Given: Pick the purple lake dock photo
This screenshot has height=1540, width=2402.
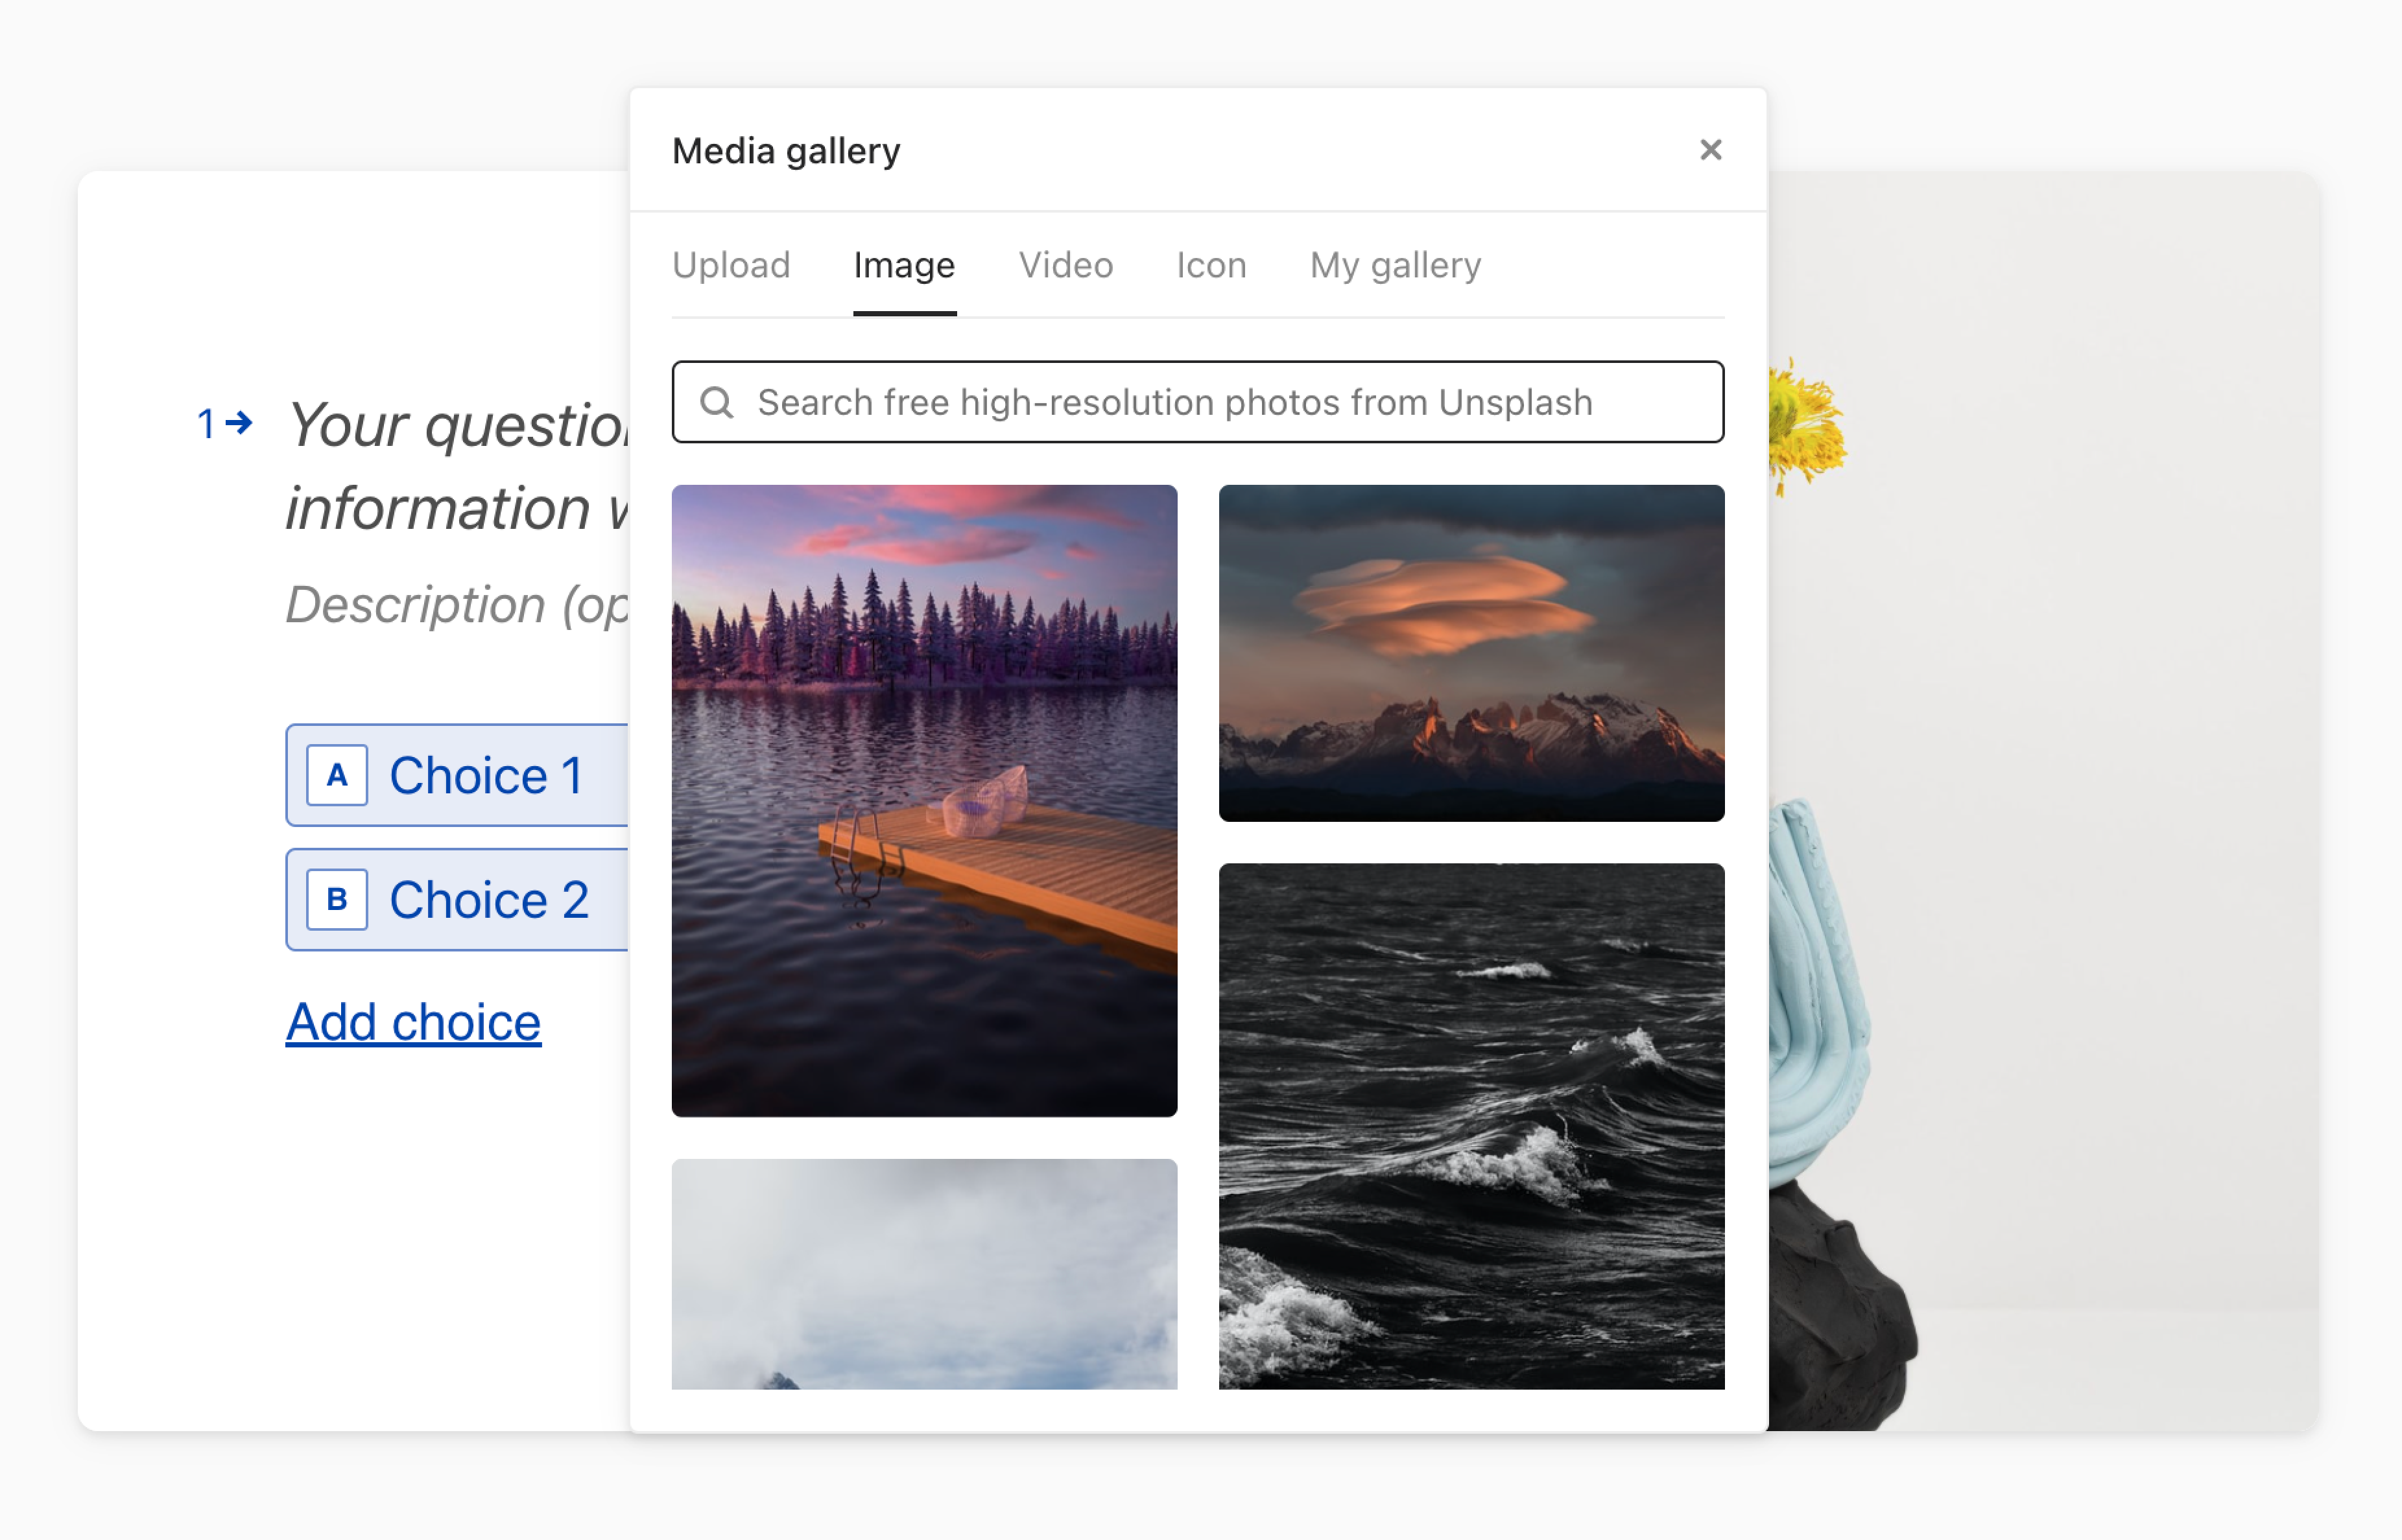Looking at the screenshot, I should tap(923, 800).
